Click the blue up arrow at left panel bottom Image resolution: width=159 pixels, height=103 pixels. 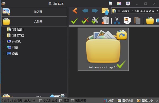(52, 96)
